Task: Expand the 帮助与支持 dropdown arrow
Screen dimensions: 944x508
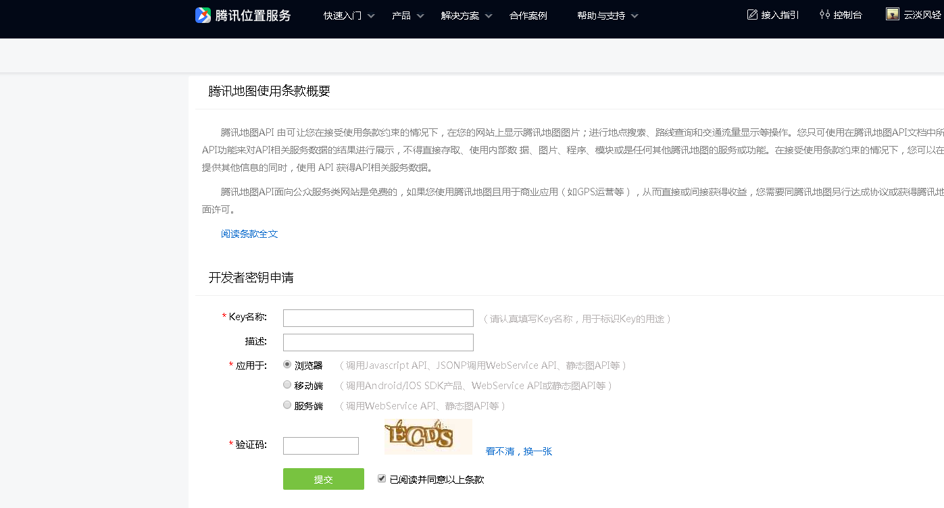Action: click(x=635, y=16)
